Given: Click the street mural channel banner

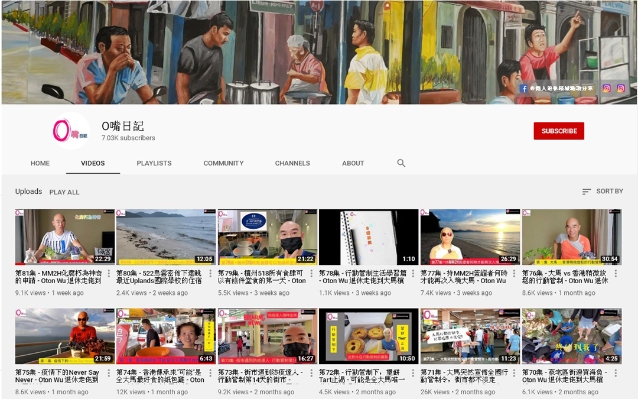Looking at the screenshot, I should click(x=319, y=52).
